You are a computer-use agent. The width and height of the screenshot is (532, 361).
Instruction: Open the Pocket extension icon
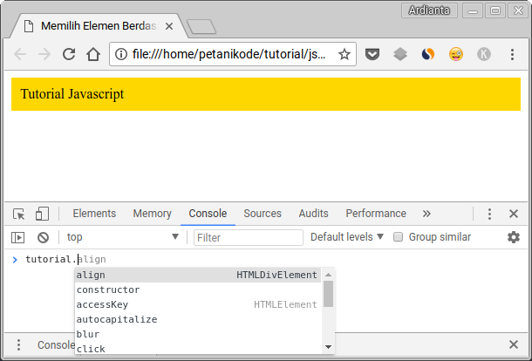pyautogui.click(x=372, y=54)
